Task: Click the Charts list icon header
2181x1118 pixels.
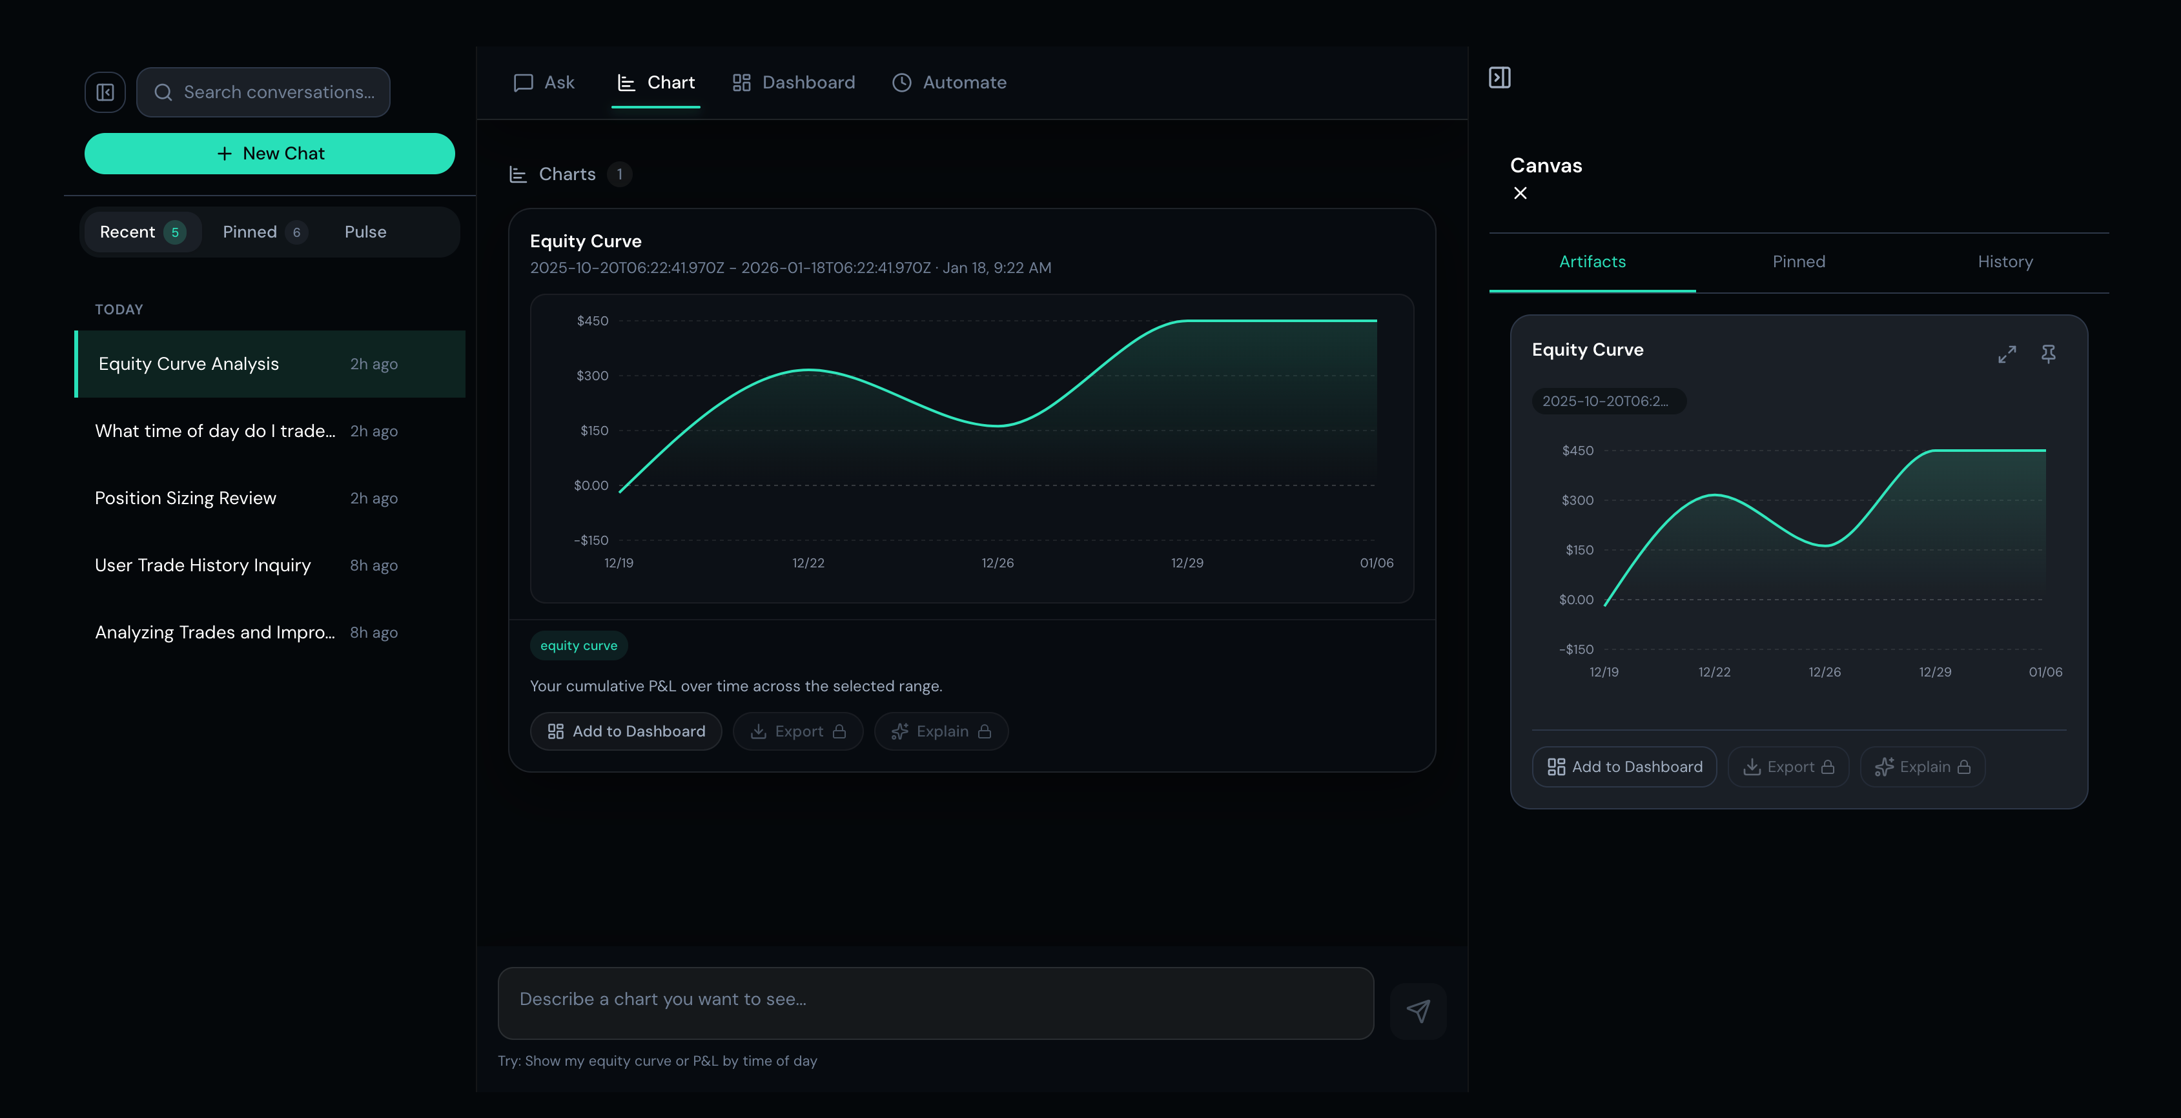Action: tap(518, 174)
